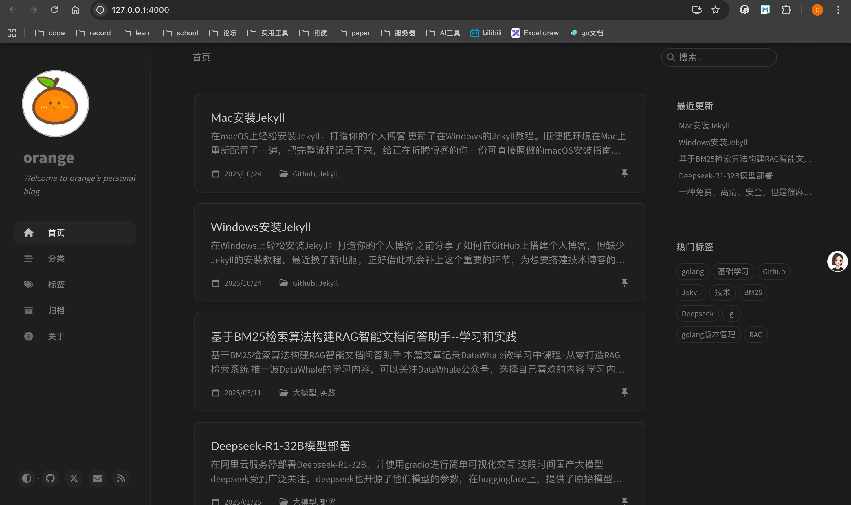Open the RSS feed icon

coord(121,478)
